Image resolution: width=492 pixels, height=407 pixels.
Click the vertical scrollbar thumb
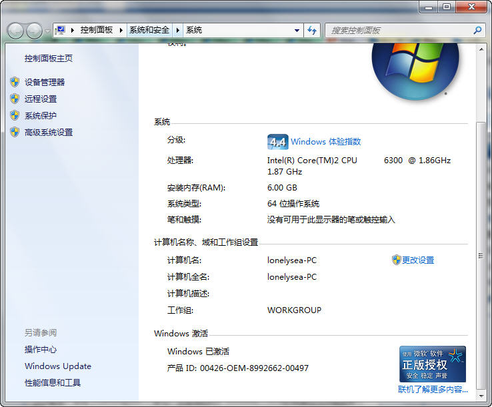click(481, 256)
